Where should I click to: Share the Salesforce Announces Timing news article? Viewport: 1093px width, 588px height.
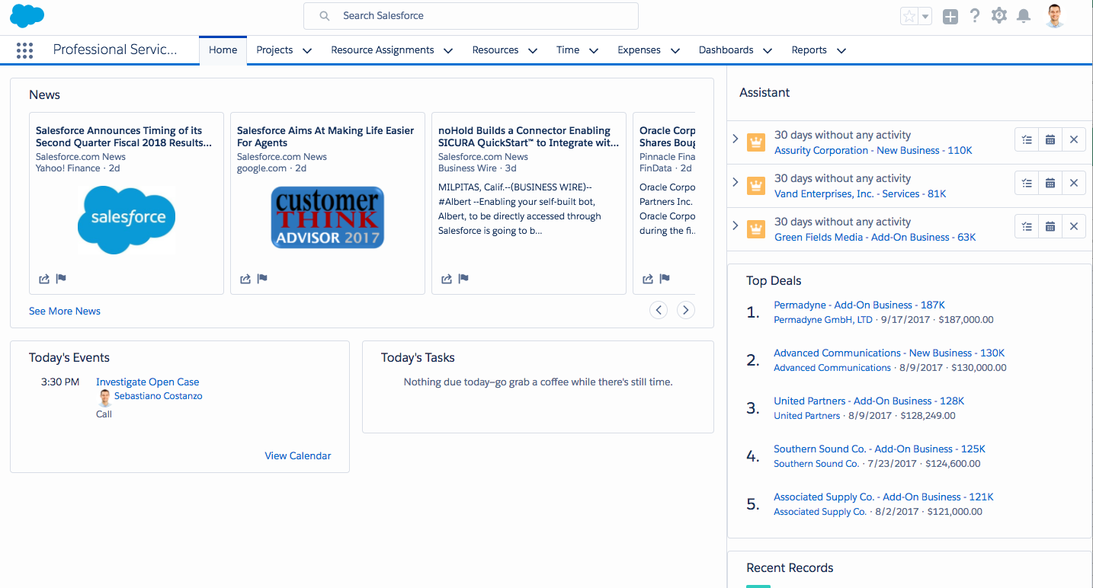(x=44, y=279)
